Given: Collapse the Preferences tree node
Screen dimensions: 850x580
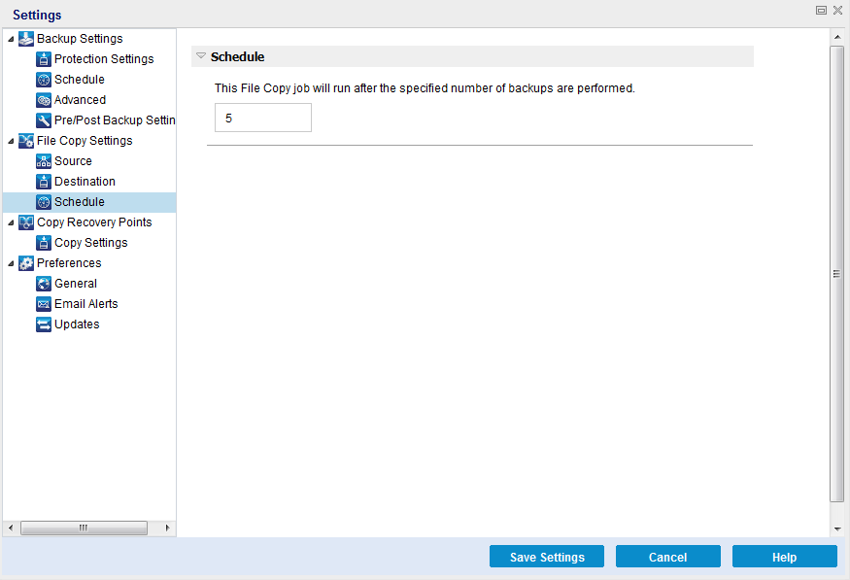Looking at the screenshot, I should [11, 262].
